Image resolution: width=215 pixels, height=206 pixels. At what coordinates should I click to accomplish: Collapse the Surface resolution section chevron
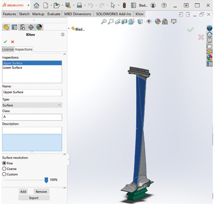point(64,154)
